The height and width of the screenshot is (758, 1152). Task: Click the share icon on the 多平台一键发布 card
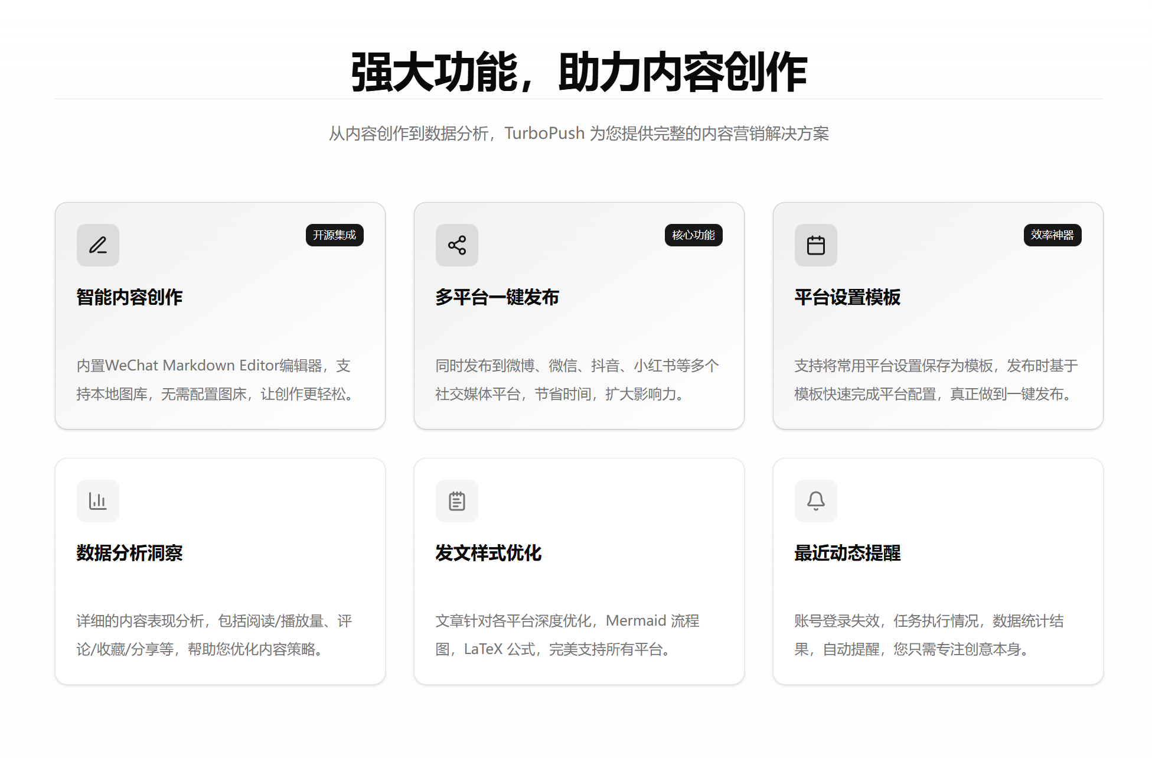click(457, 245)
